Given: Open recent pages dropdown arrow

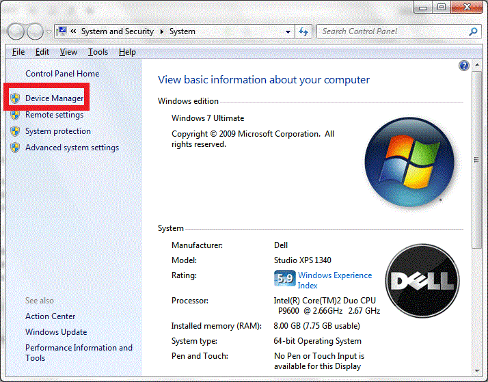Looking at the screenshot, I should point(49,31).
